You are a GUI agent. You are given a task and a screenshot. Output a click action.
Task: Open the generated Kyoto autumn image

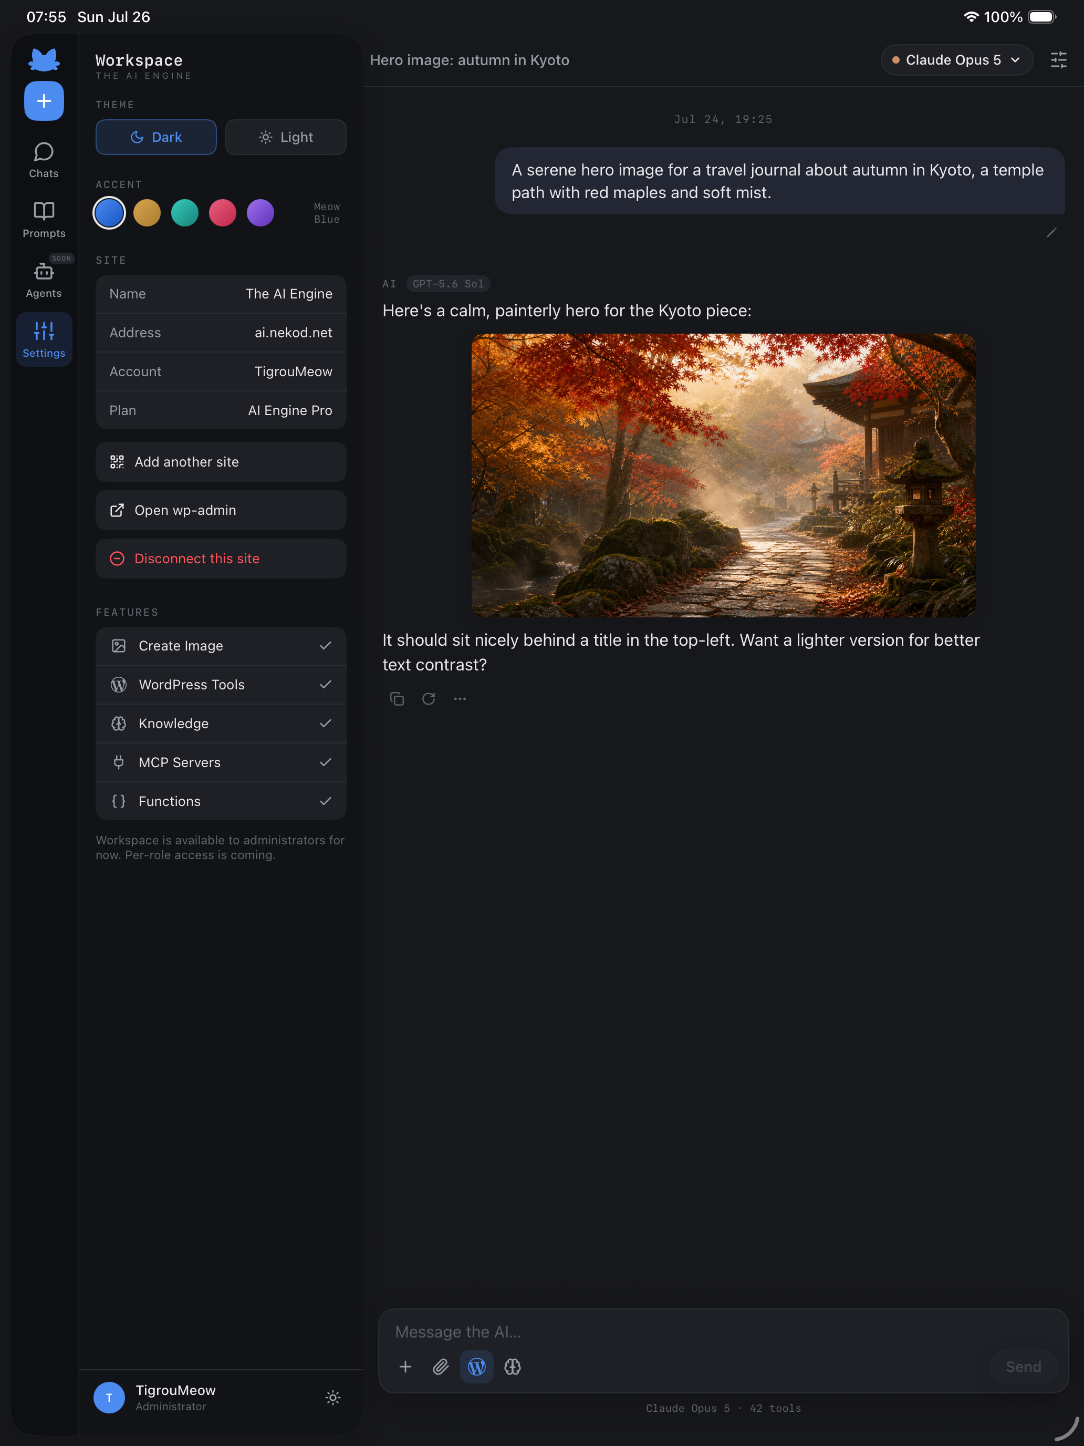pyautogui.click(x=723, y=475)
